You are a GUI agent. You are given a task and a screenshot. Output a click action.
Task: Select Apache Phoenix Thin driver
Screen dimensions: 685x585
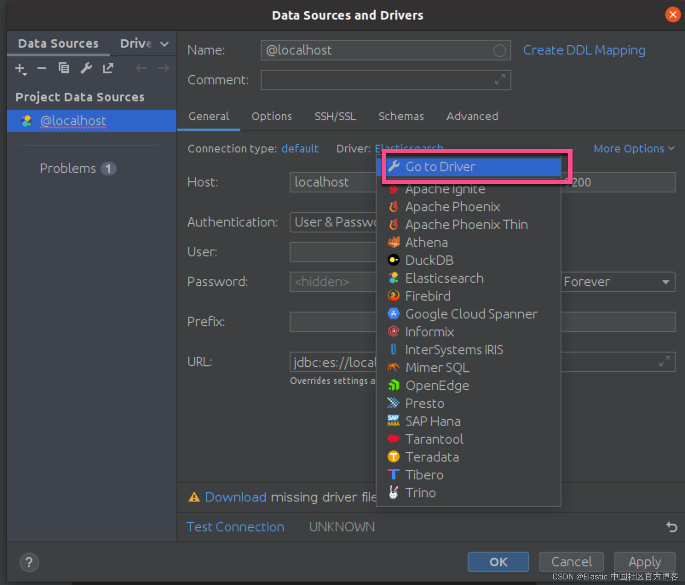469,225
